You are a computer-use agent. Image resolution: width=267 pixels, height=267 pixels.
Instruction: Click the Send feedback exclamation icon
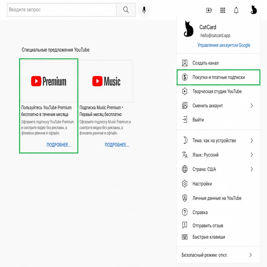click(185, 225)
